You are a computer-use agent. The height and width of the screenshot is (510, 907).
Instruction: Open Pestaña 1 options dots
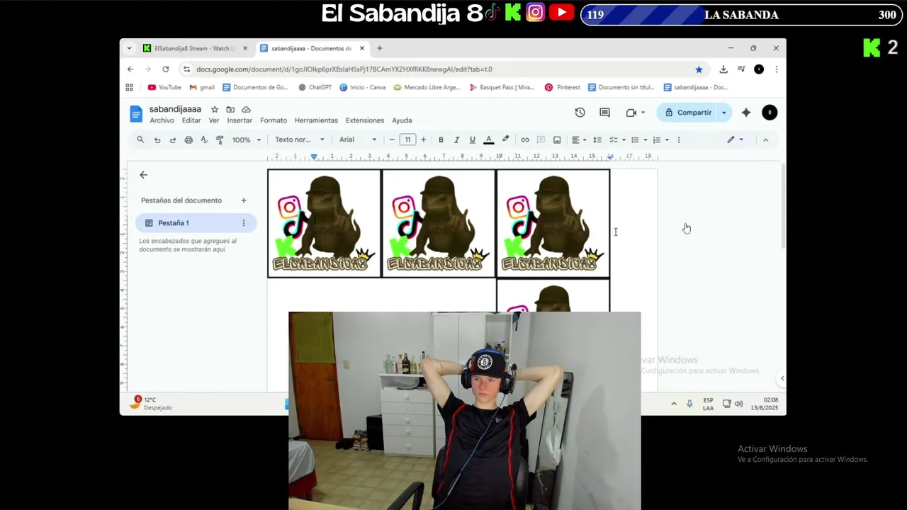point(243,223)
